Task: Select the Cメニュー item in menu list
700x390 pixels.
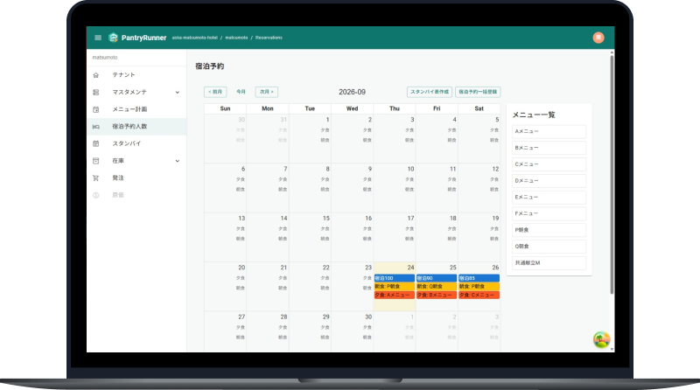Action: (549, 164)
